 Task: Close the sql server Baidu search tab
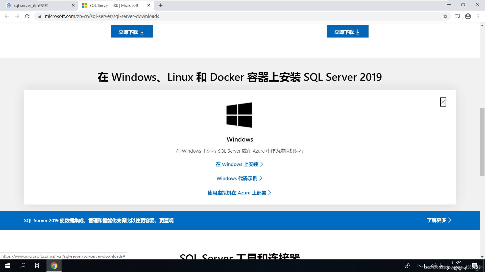click(x=73, y=5)
